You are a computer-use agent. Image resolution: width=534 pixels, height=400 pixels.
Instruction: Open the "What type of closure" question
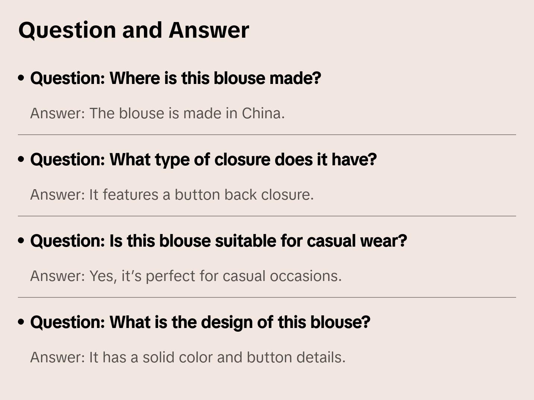click(x=203, y=160)
